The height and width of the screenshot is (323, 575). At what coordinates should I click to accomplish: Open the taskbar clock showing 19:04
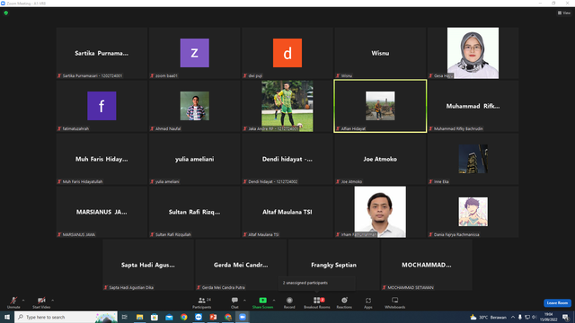(548, 317)
